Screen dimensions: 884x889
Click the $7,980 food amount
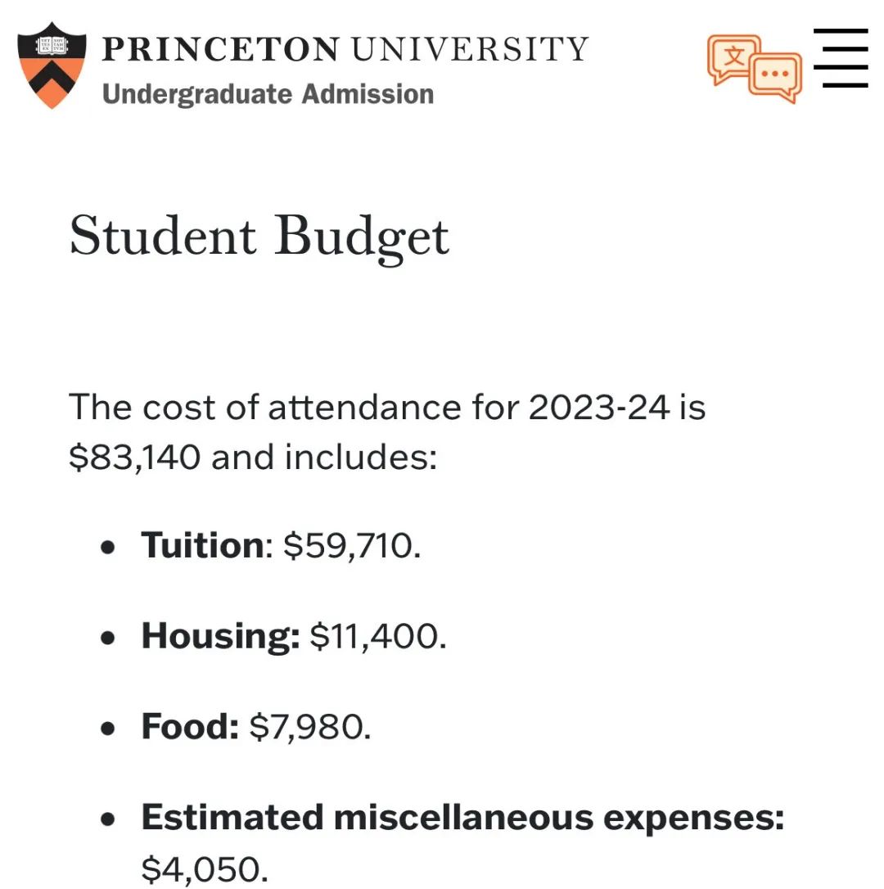[x=310, y=727]
